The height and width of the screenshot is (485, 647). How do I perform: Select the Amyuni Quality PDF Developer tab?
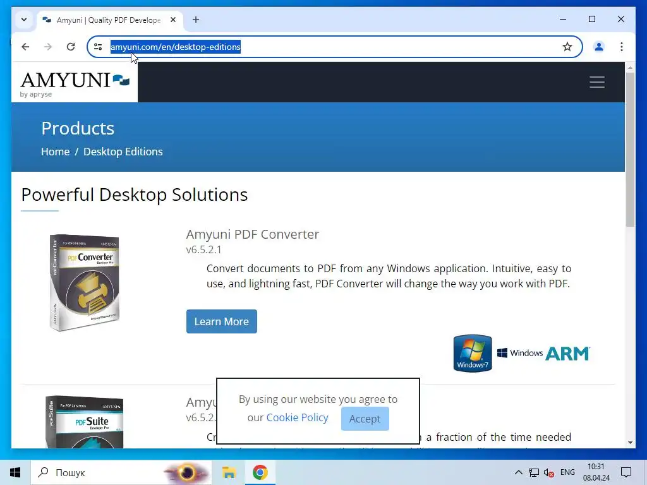click(x=108, y=20)
